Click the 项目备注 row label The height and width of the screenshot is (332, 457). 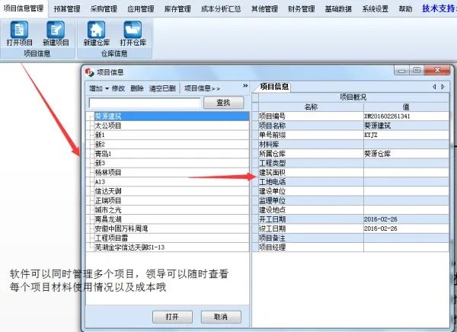(272, 238)
